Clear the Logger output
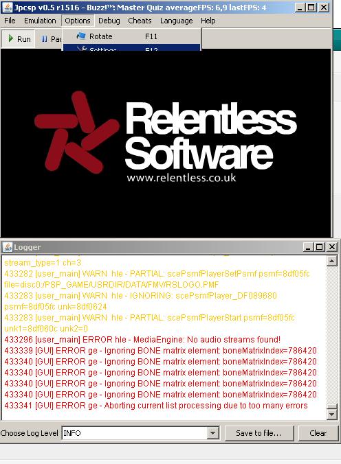Viewport: 341px width, 464px height. 318,433
